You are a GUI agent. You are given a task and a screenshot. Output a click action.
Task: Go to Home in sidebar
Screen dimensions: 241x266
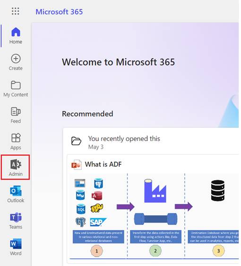pyautogui.click(x=16, y=36)
